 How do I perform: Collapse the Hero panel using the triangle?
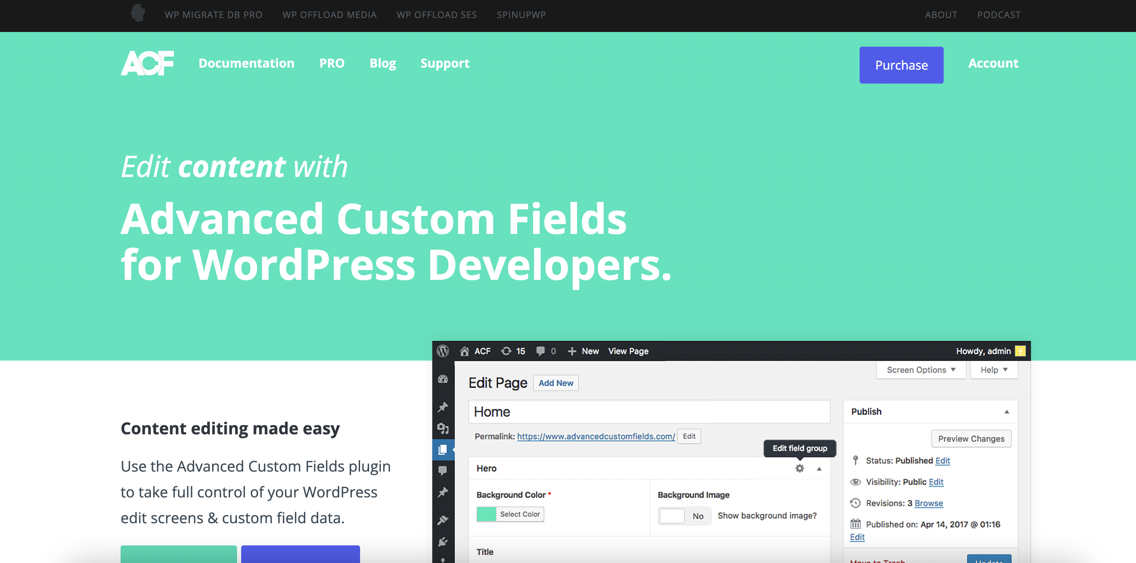tap(819, 469)
